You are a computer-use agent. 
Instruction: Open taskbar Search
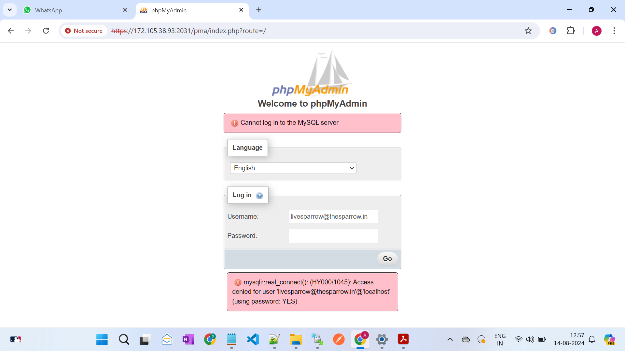point(124,340)
